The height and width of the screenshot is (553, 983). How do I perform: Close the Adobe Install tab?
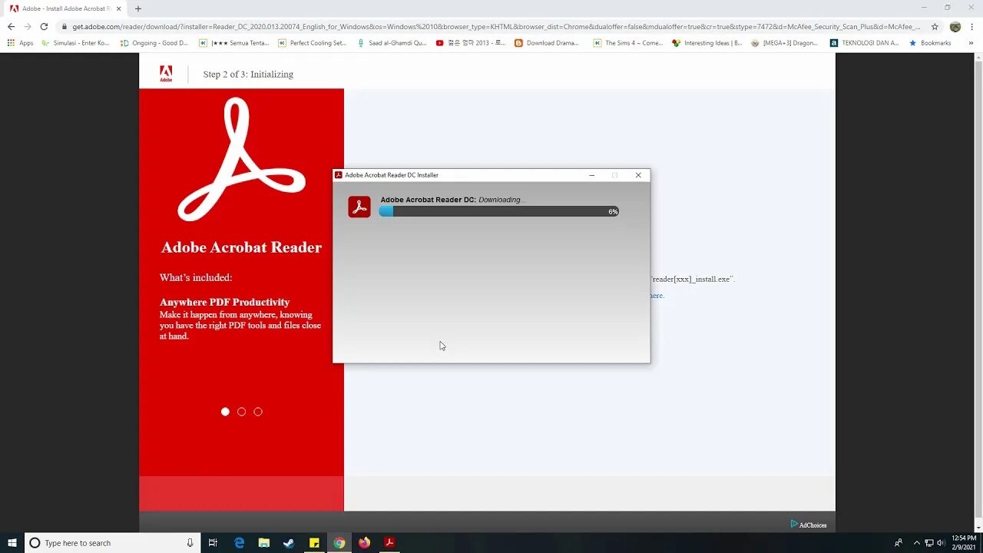point(119,8)
